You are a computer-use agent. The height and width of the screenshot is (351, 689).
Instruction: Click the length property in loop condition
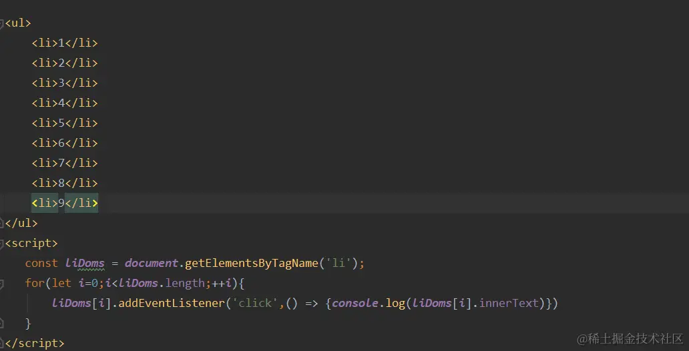point(185,284)
